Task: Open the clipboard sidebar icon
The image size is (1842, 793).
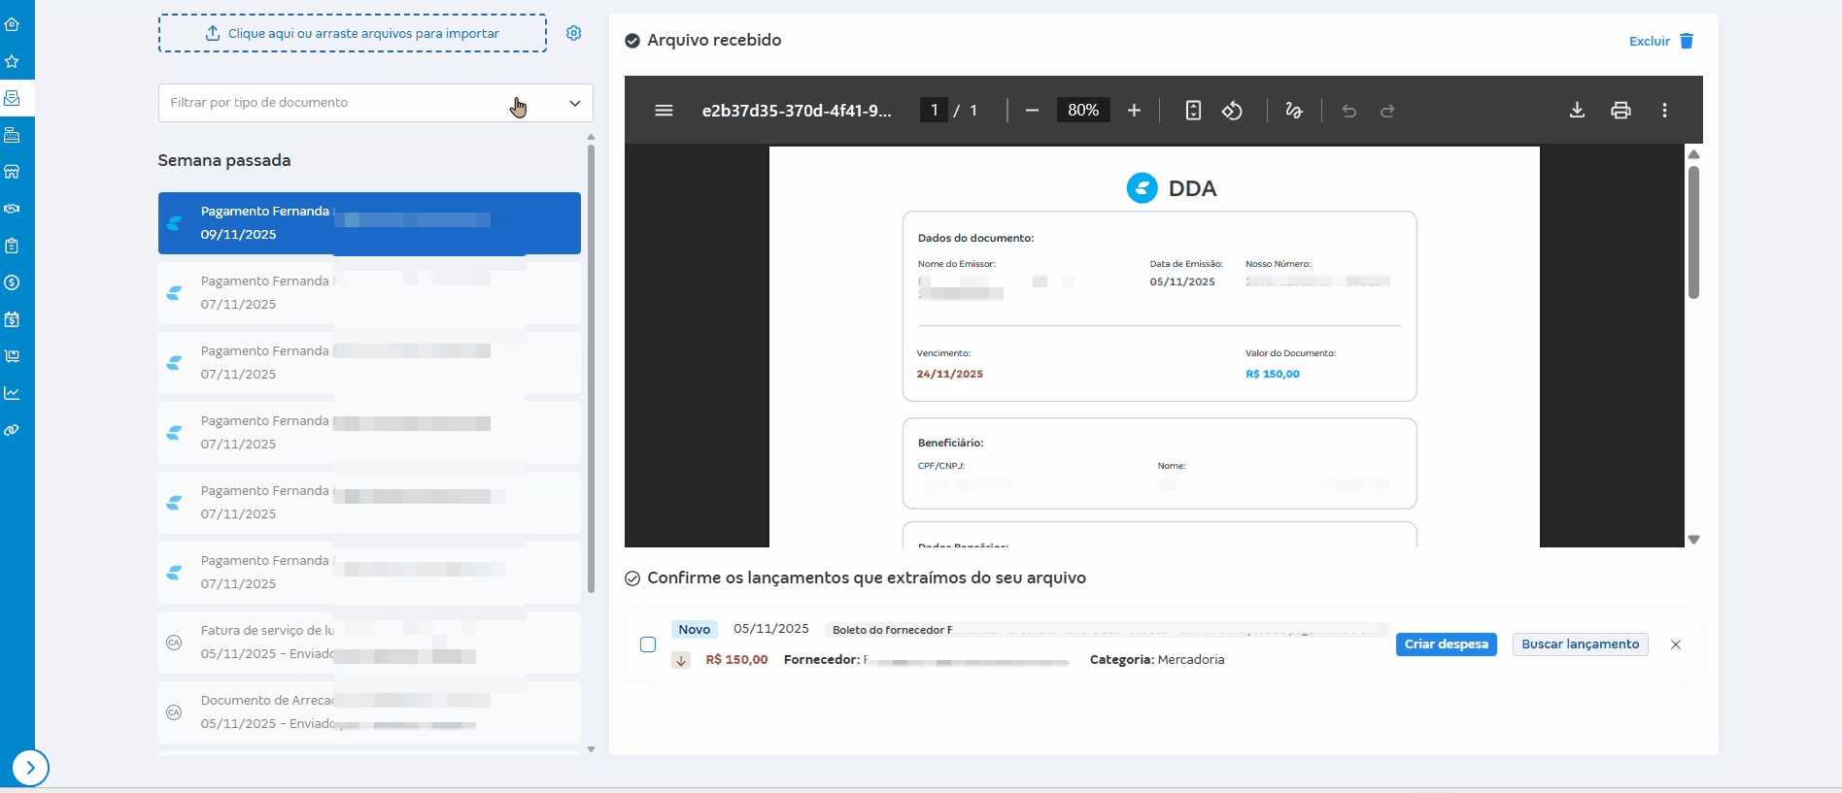Action: [x=13, y=246]
